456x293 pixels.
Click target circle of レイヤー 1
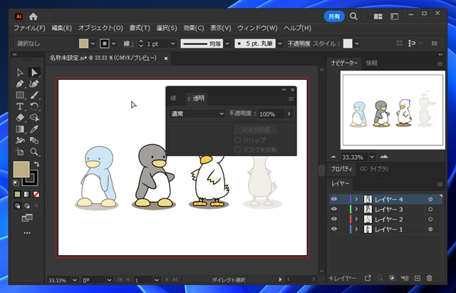click(x=430, y=230)
